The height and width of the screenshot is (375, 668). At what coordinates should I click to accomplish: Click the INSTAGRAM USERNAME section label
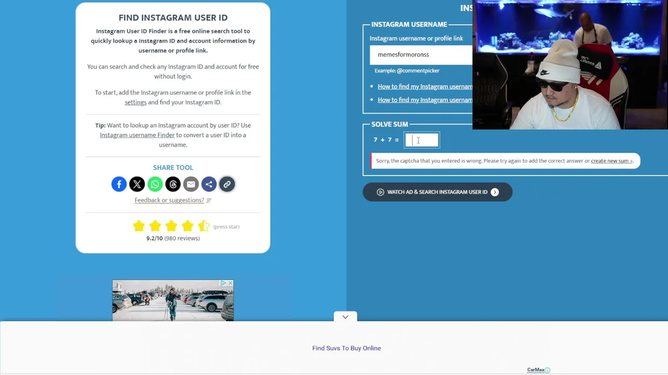pyautogui.click(x=409, y=24)
